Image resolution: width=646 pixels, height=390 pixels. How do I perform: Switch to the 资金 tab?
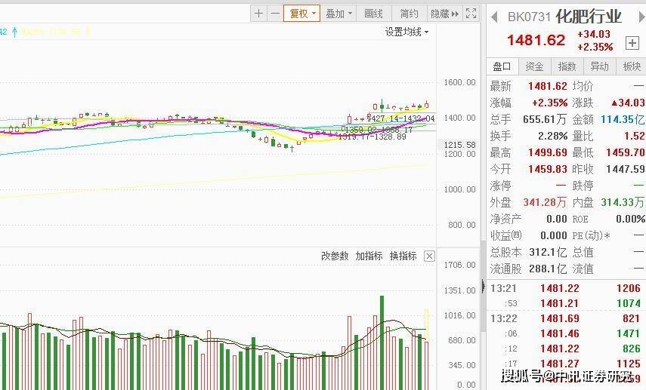click(x=534, y=66)
